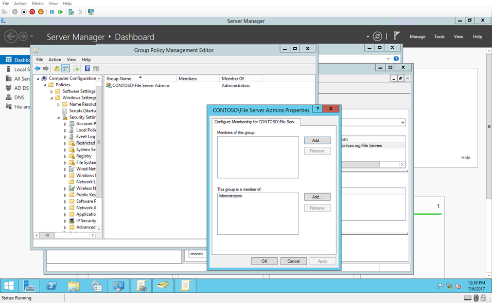Click the tree pane horizontal scroll right arrow

click(x=93, y=235)
